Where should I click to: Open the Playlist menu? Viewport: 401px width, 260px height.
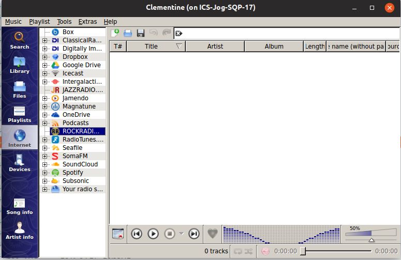pyautogui.click(x=39, y=22)
